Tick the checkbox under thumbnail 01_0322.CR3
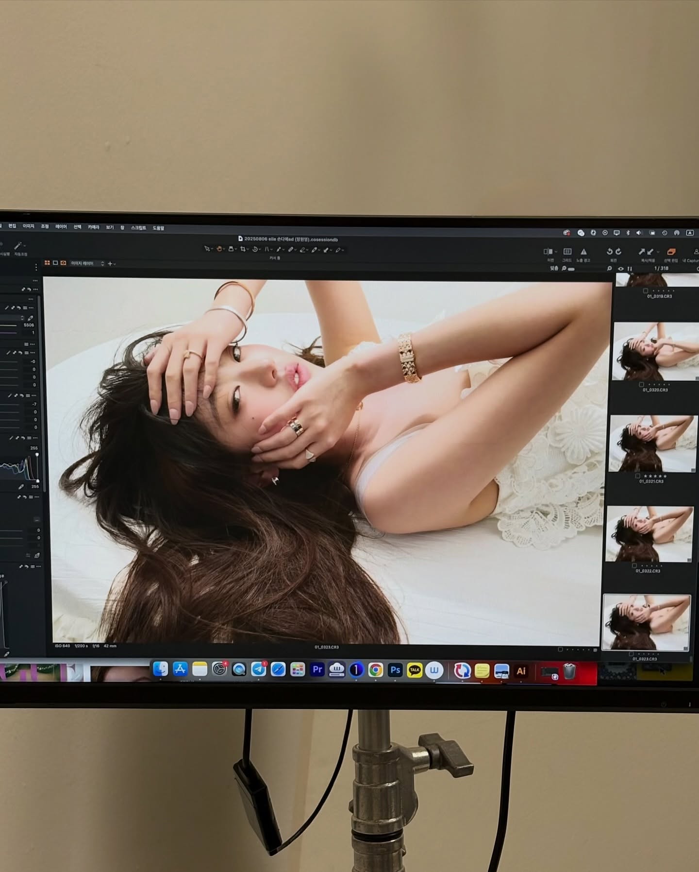Image resolution: width=699 pixels, height=872 pixels. click(x=634, y=566)
